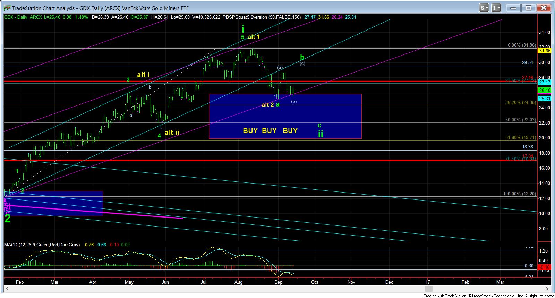Click the '76.40% (16.84)' Fibonacci label
Screen dimensions: 555x298
point(521,159)
